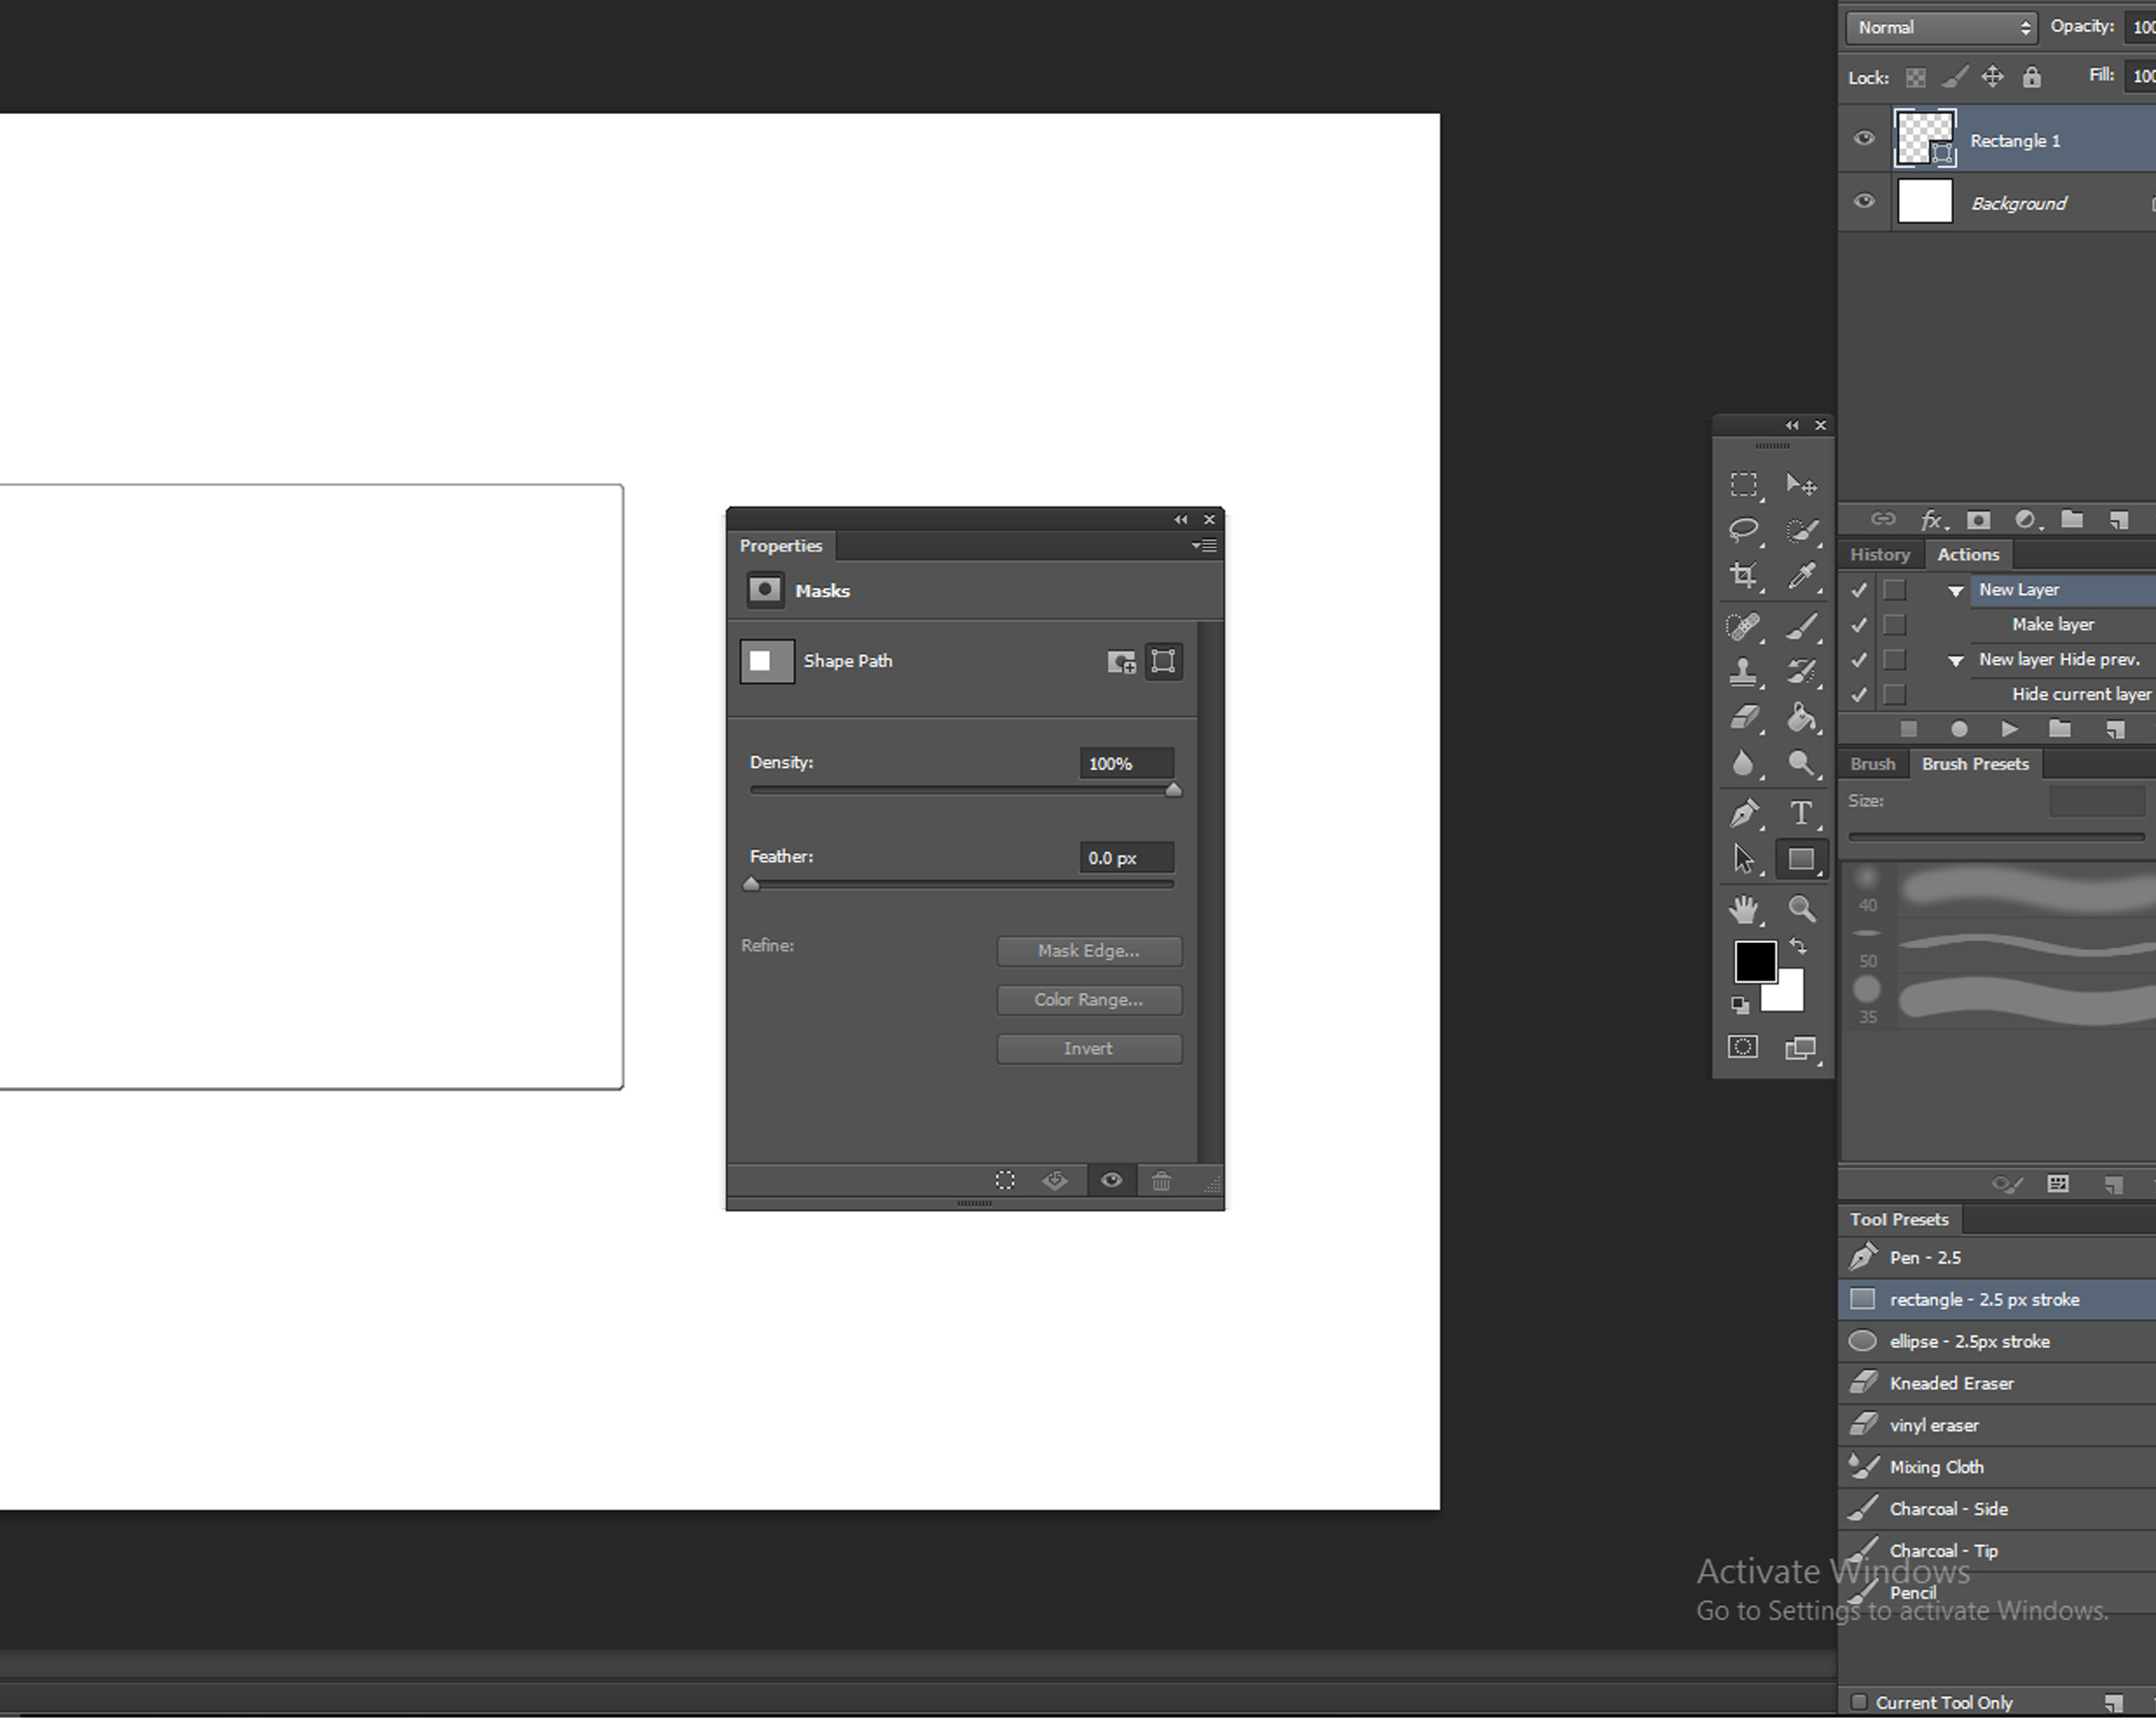Image resolution: width=2156 pixels, height=1724 pixels.
Task: Open the Properties panel flyout menu
Action: point(1204,546)
